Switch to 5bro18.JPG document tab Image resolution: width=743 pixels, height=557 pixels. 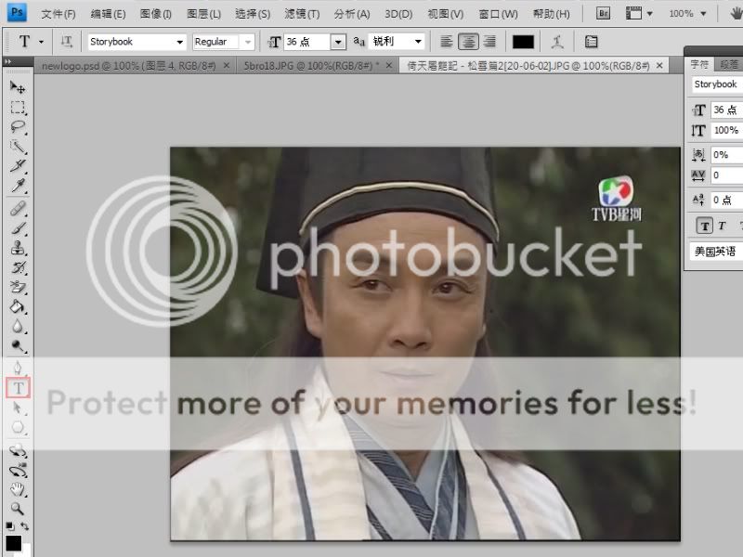(x=311, y=66)
